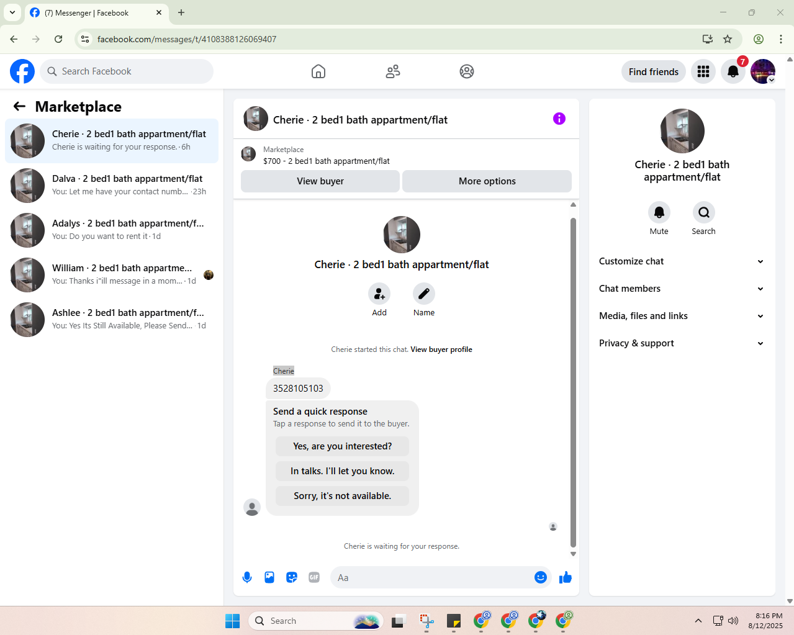This screenshot has height=635, width=794.
Task: Click the Facebook logo
Action: (22, 71)
